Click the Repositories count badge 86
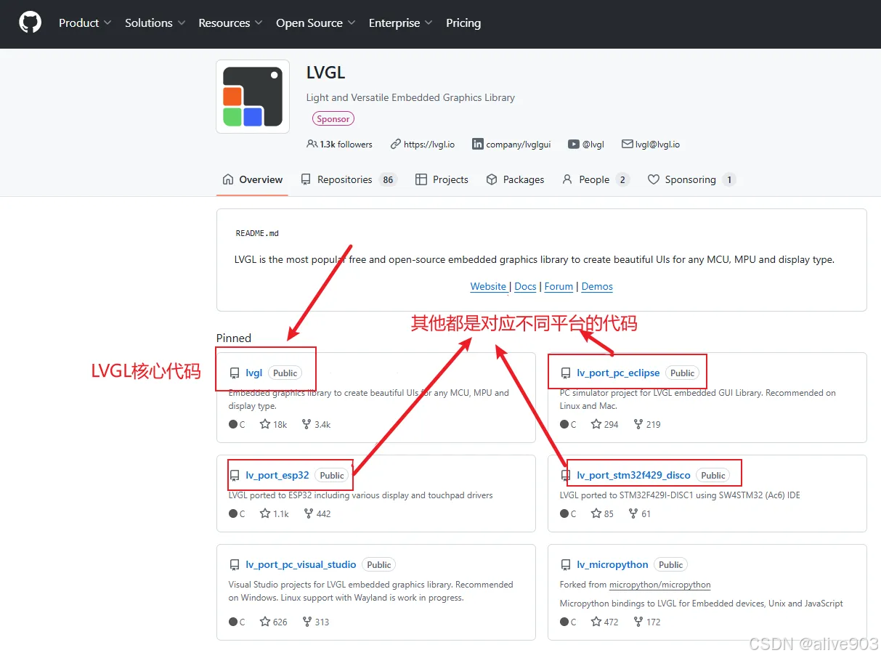The height and width of the screenshot is (658, 881). tap(389, 179)
